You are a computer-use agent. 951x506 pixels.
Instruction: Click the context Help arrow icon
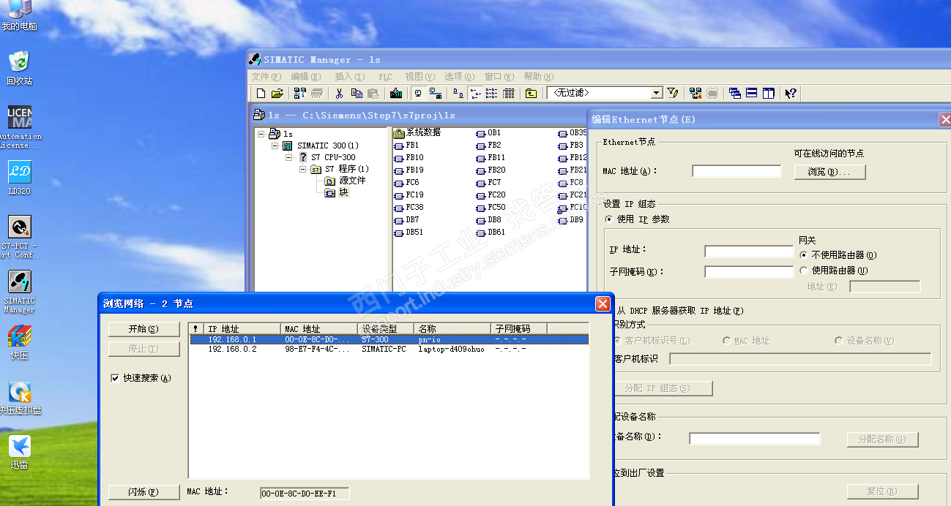pos(791,94)
